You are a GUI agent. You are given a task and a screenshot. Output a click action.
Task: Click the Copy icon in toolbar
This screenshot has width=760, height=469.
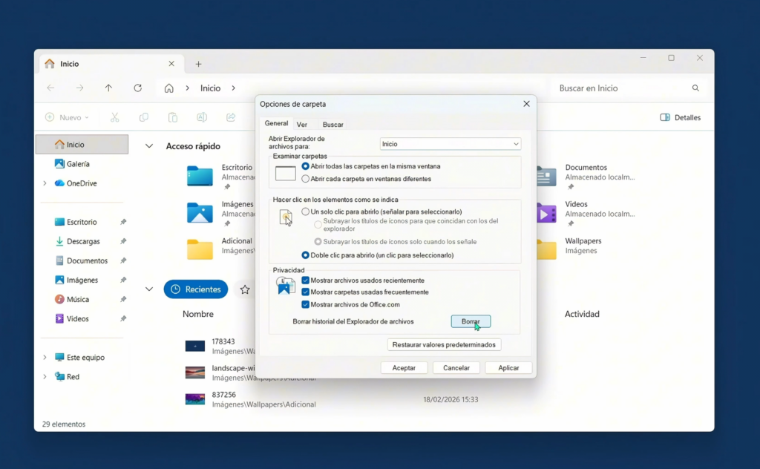144,117
